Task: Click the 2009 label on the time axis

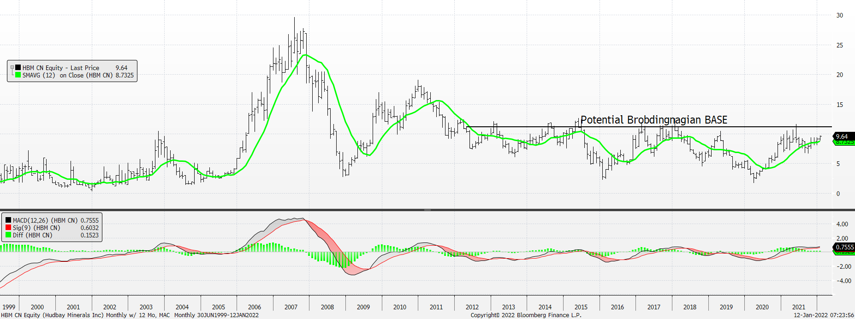Action: [363, 307]
